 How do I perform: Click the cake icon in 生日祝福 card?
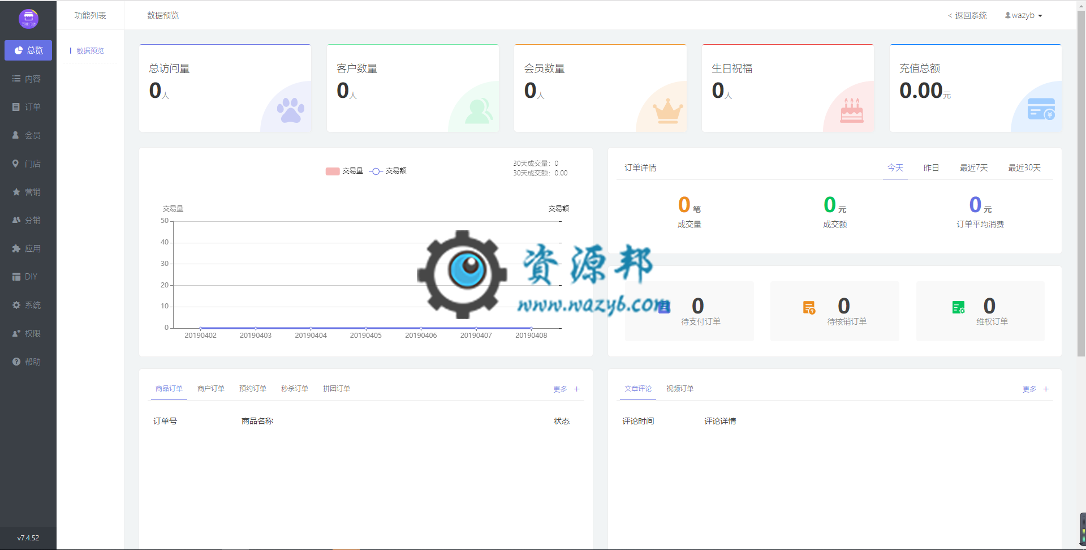[852, 110]
